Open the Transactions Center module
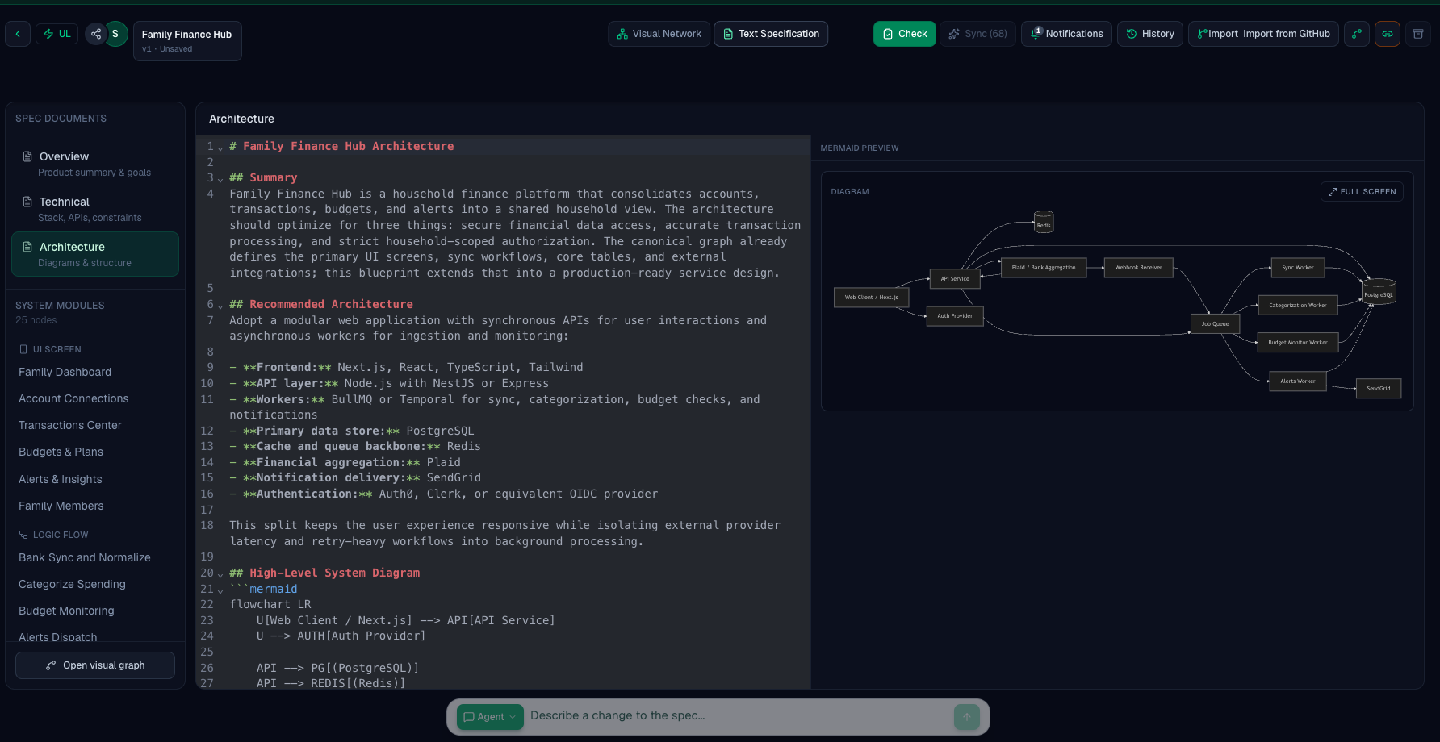This screenshot has width=1440, height=742. (70, 425)
